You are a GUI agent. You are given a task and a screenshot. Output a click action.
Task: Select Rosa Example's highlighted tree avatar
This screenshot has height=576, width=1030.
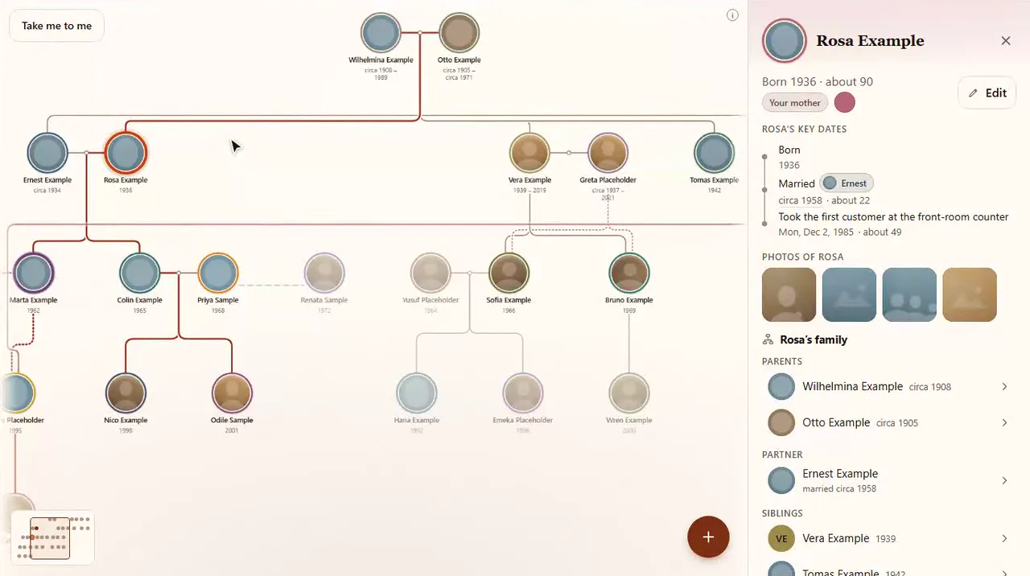tap(126, 153)
